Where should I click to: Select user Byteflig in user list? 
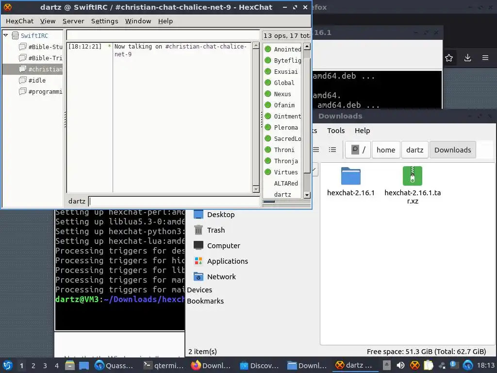(287, 60)
